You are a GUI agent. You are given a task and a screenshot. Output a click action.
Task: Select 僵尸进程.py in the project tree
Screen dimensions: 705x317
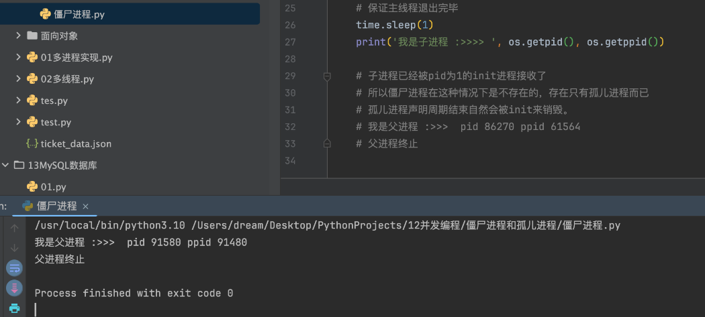pyautogui.click(x=130, y=14)
